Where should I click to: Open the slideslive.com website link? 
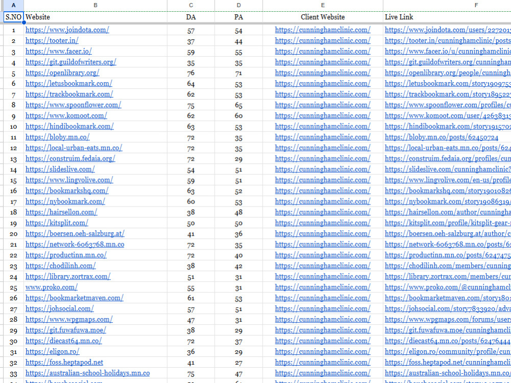pyautogui.click(x=60, y=169)
